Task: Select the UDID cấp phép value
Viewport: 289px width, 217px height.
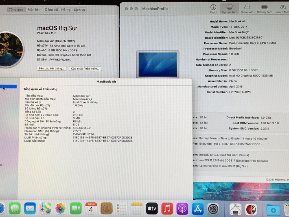Action: coord(103,141)
